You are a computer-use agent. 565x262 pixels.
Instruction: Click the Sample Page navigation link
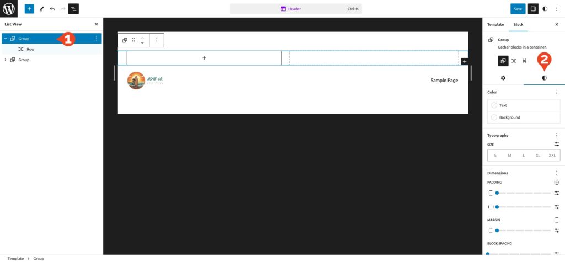tap(444, 81)
